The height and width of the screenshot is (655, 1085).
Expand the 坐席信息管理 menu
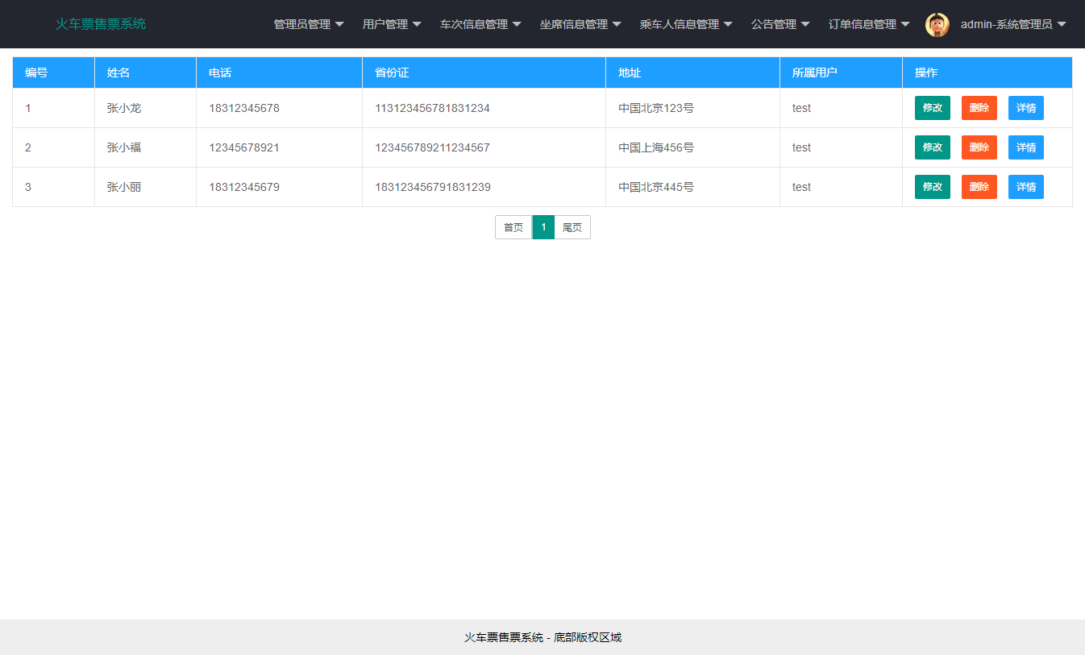[580, 24]
